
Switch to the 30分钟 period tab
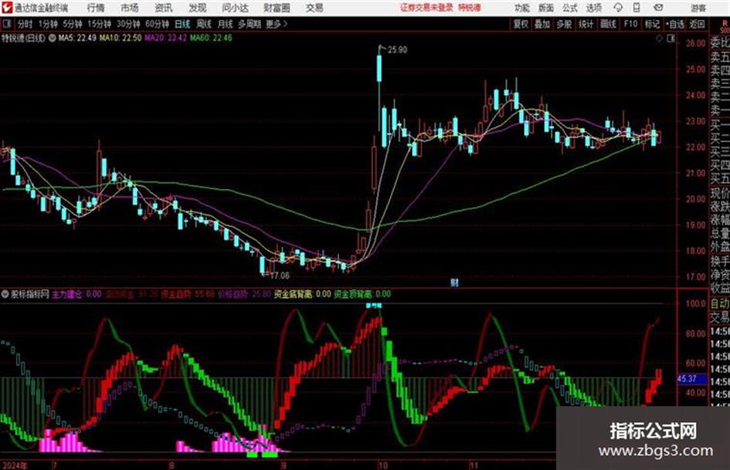tap(128, 24)
